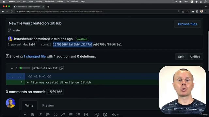The image size is (209, 117).
Task: Open the parent commit 4ac2a97
Action: [x=29, y=45]
